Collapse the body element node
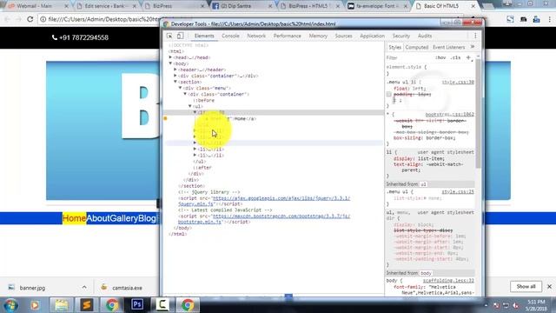Viewport: 556px width, 313px height. point(170,63)
